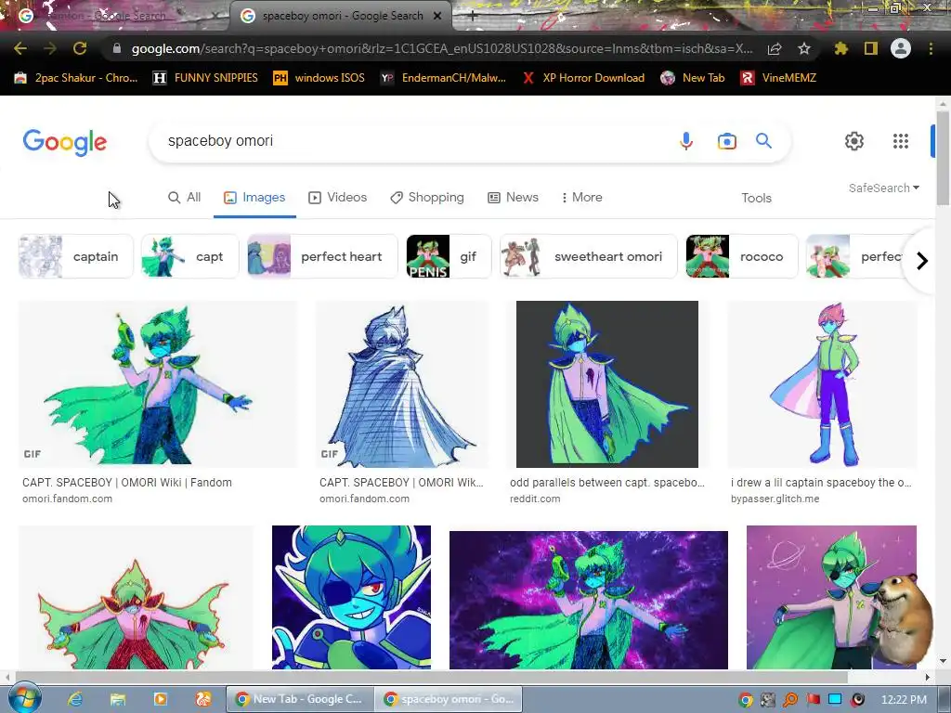Select the 'captain' suggestion chip
This screenshot has width=951, height=713.
76,256
